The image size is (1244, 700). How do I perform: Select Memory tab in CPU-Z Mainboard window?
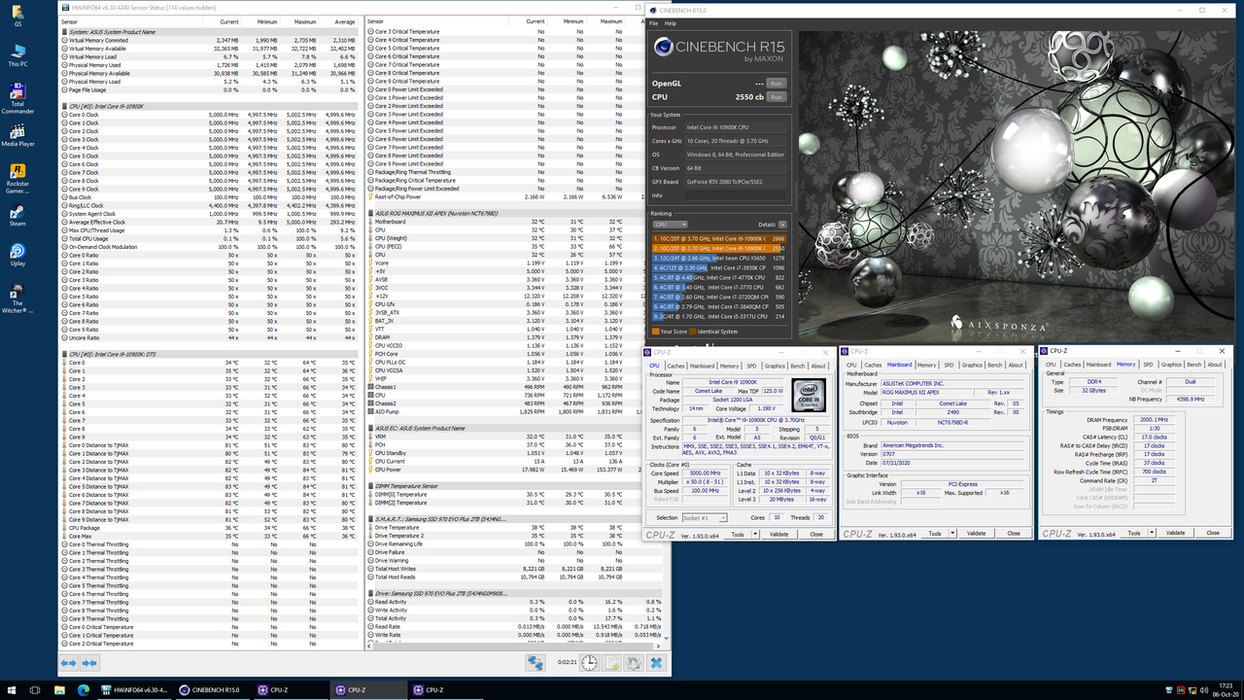(926, 366)
